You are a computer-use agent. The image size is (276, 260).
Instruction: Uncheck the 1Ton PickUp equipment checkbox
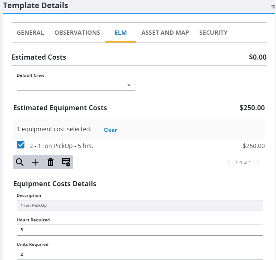pyautogui.click(x=21, y=145)
